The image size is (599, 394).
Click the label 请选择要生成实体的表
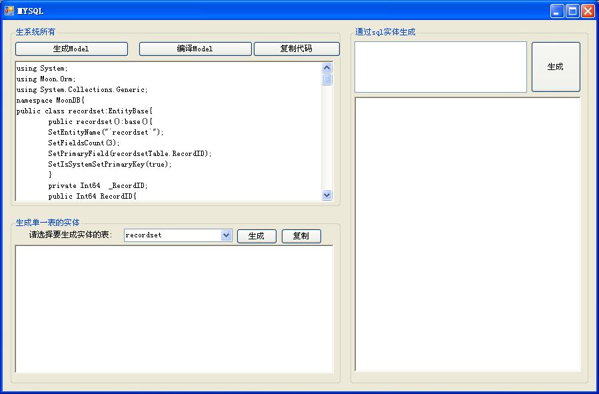[x=71, y=235]
